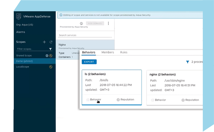214x132 pixels.
Task: Click the globe icon on Shared Scope
Action: [47, 56]
